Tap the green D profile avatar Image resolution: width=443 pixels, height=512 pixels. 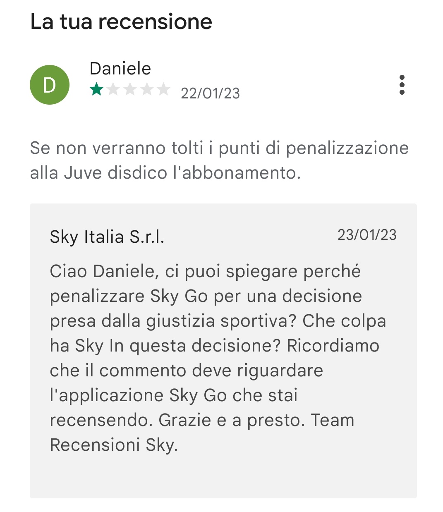pyautogui.click(x=50, y=85)
